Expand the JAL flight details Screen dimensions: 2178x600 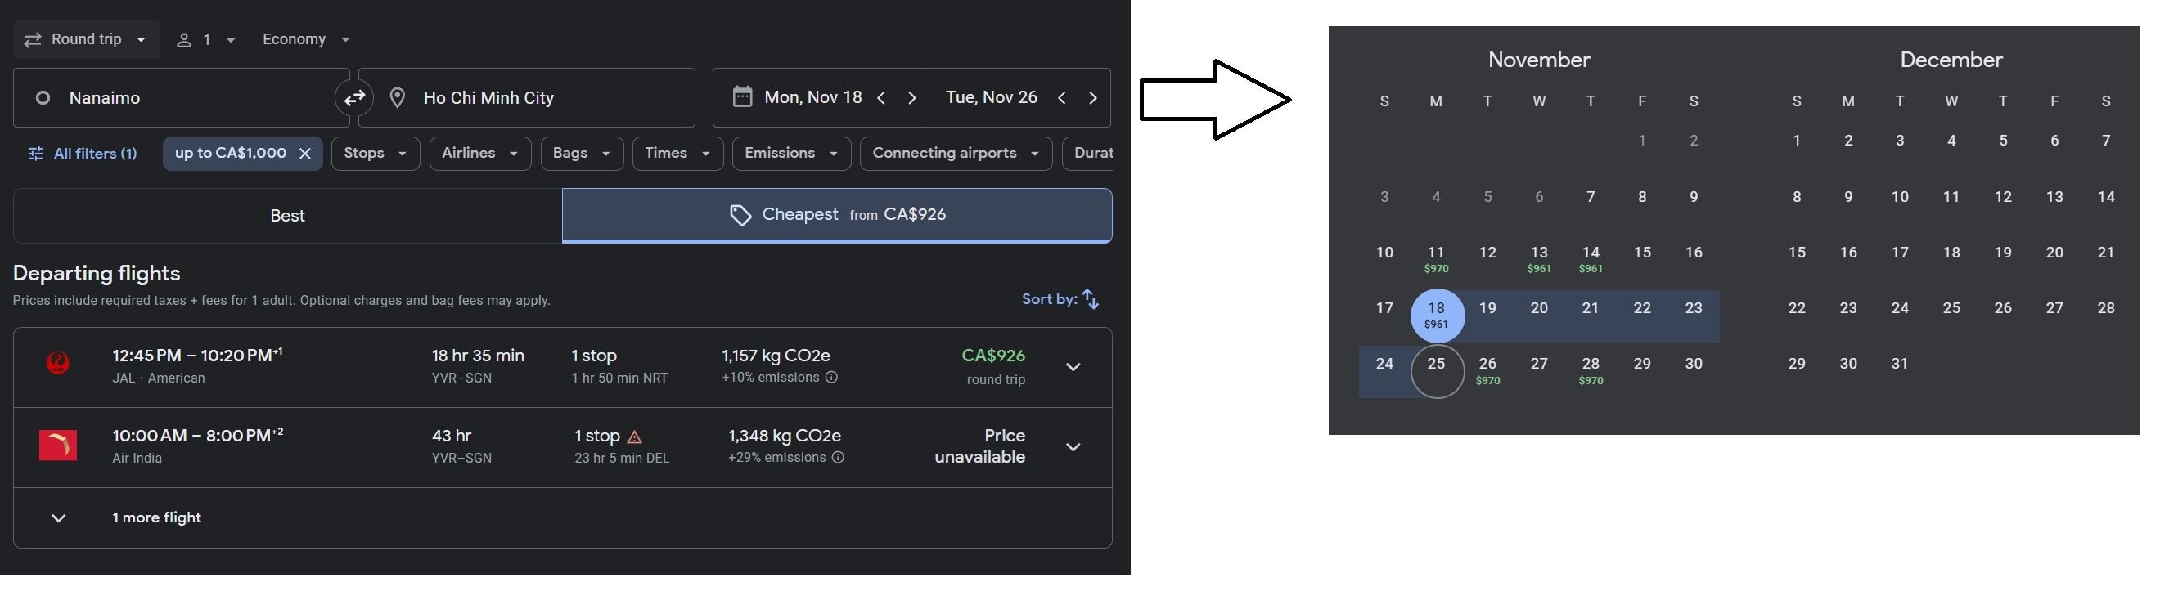pos(1073,368)
